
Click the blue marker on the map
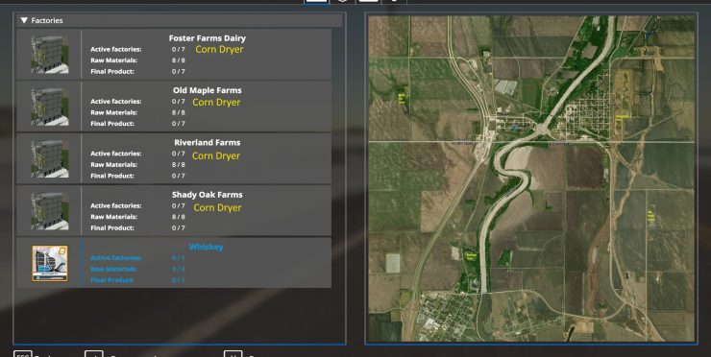coord(513,129)
